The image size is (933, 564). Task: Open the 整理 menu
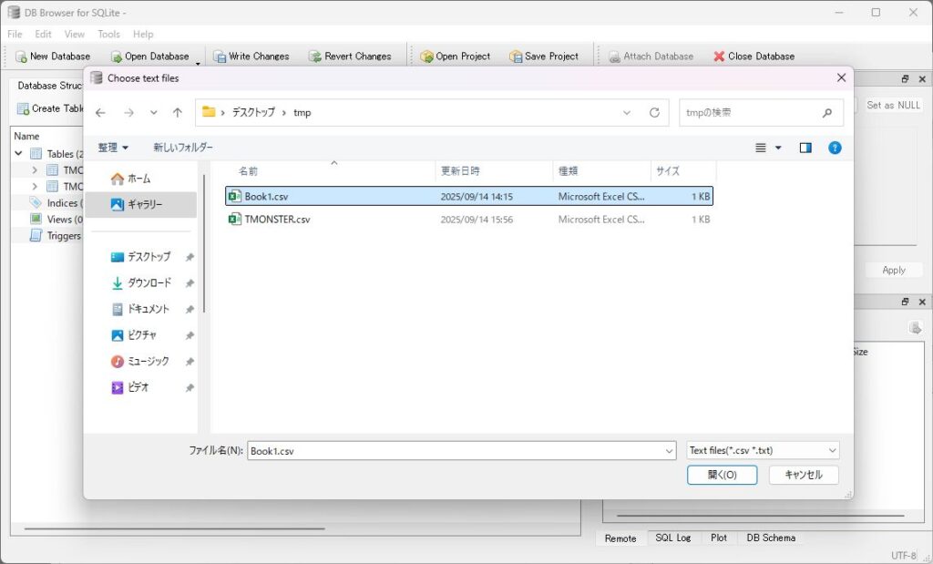click(x=113, y=148)
